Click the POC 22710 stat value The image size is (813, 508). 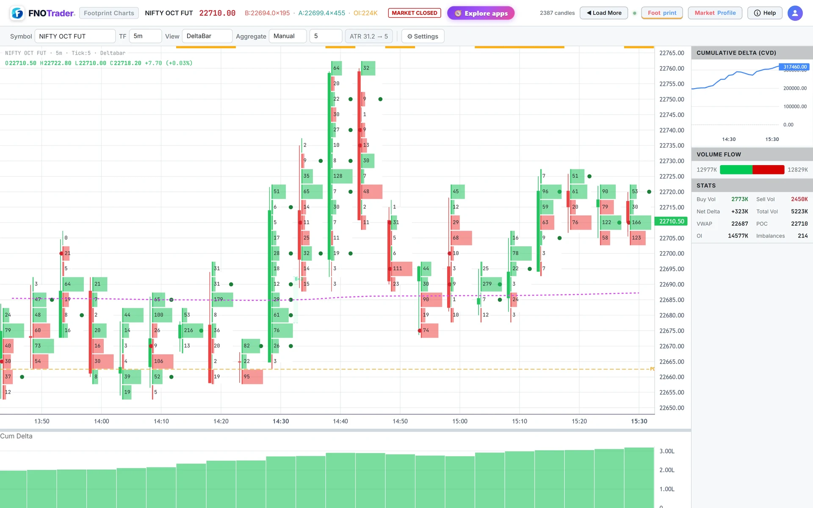tap(799, 224)
